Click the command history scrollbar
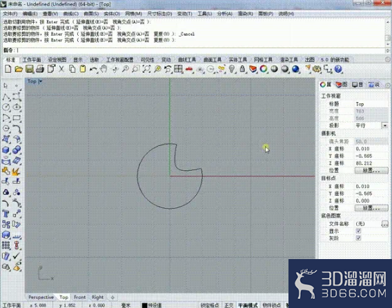Image resolution: width=392 pixels, height=308 pixels. tap(388, 32)
